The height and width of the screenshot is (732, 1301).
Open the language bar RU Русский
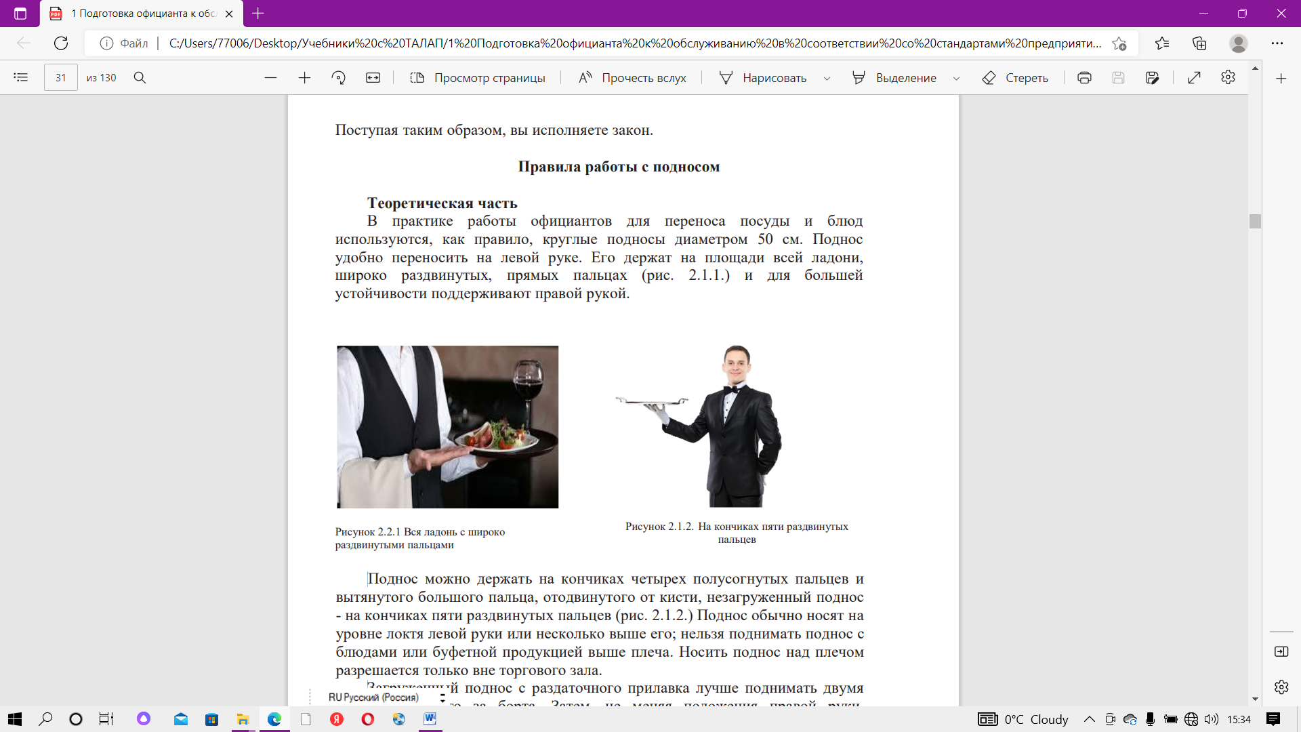[x=374, y=697]
